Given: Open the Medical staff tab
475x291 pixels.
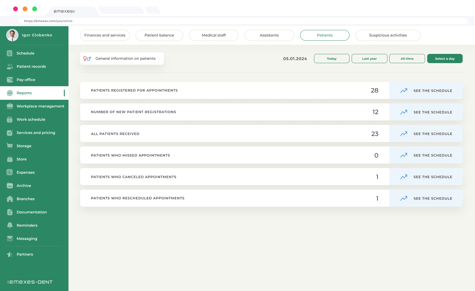Looking at the screenshot, I should (x=214, y=35).
